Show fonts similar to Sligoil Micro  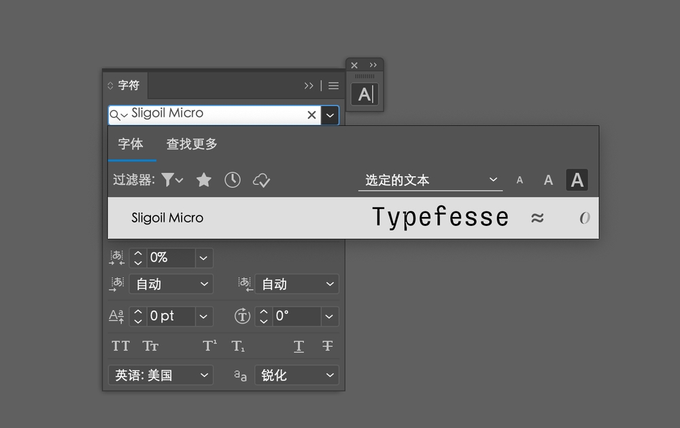click(x=537, y=218)
